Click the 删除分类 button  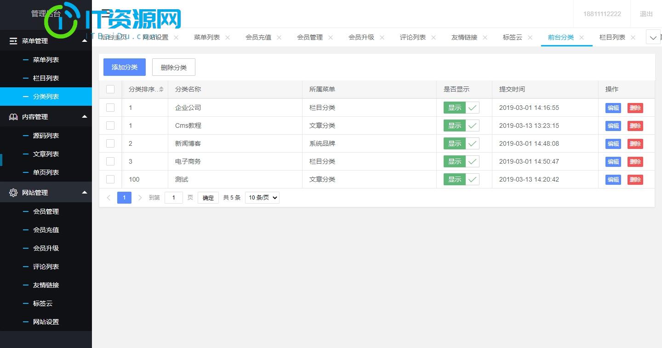(174, 67)
